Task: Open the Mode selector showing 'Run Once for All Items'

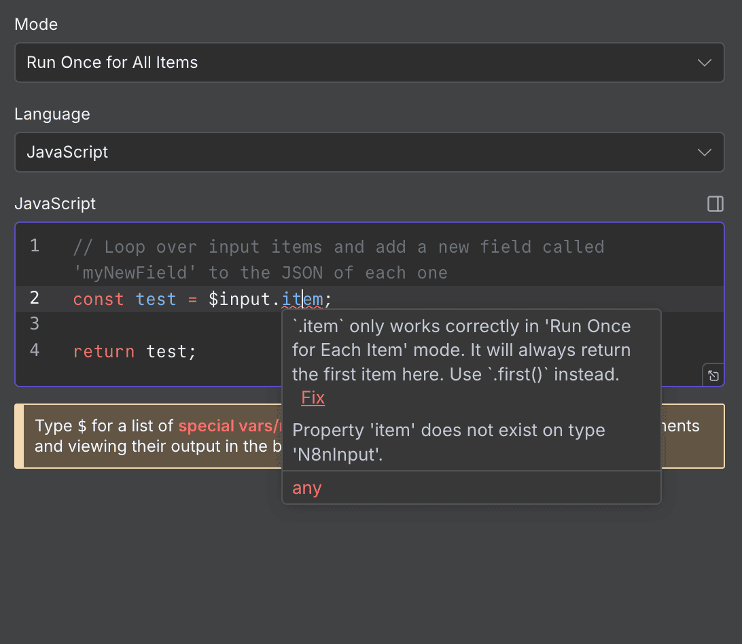Action: click(x=272, y=62)
